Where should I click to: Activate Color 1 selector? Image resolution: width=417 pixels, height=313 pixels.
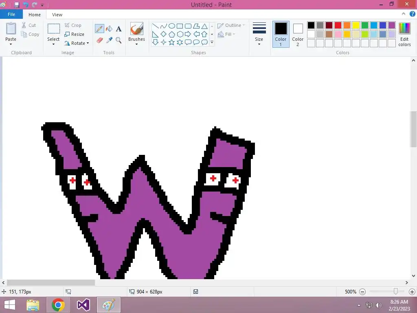[x=281, y=34]
